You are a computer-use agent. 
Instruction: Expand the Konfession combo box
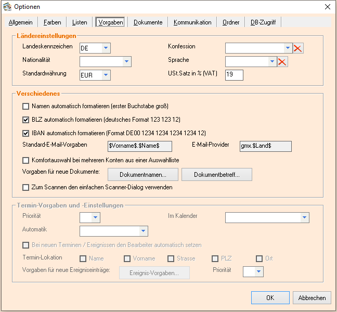click(288, 48)
